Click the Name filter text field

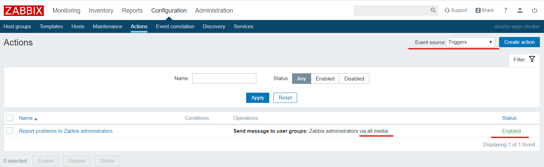click(x=224, y=78)
